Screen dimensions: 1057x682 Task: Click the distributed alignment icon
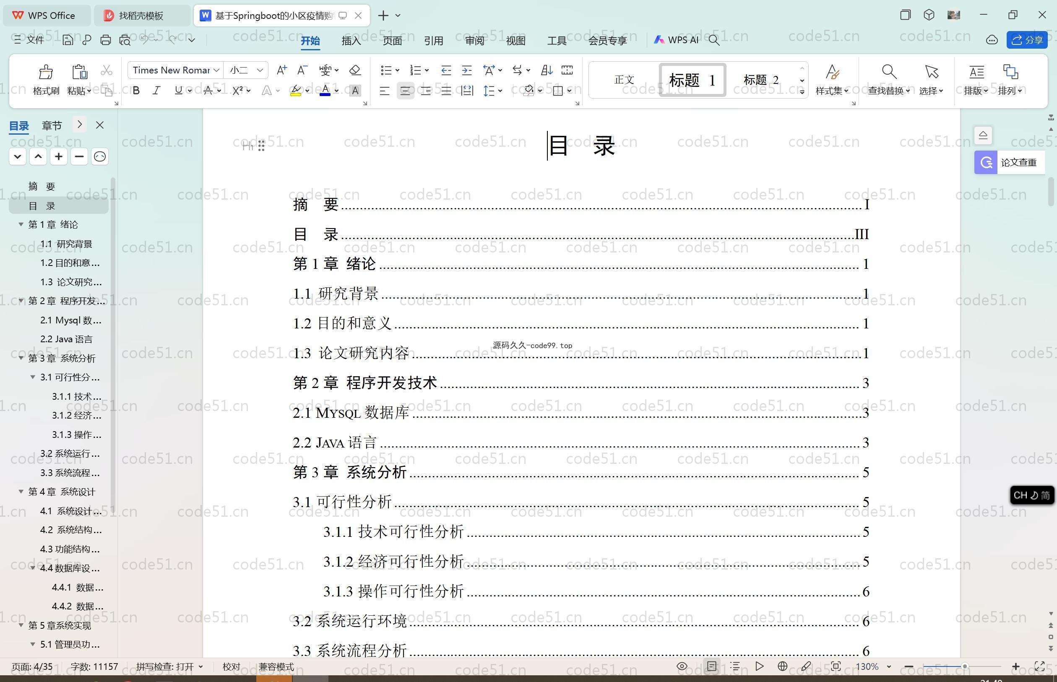pos(467,91)
